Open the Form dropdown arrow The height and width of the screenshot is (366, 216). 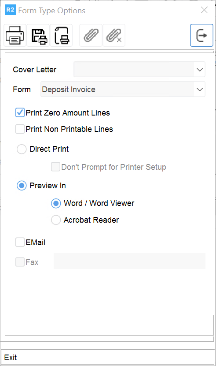tap(200, 89)
